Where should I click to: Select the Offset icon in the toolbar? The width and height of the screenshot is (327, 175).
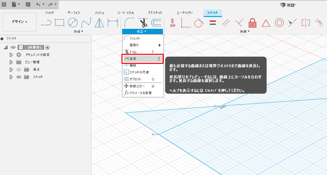[x=156, y=23]
